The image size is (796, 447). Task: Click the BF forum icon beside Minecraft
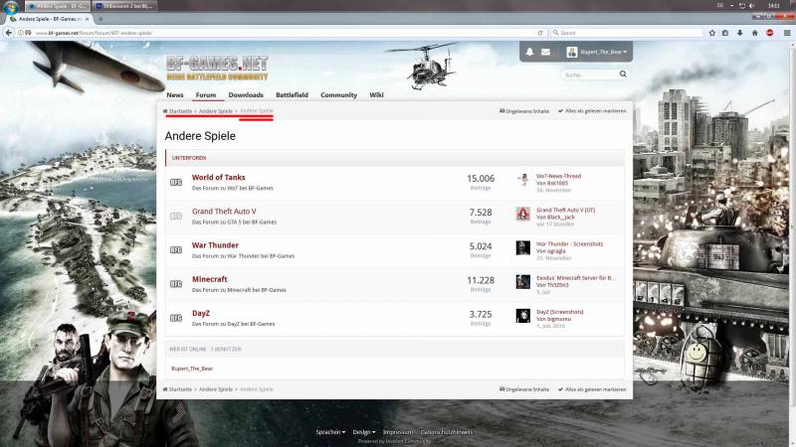(176, 283)
